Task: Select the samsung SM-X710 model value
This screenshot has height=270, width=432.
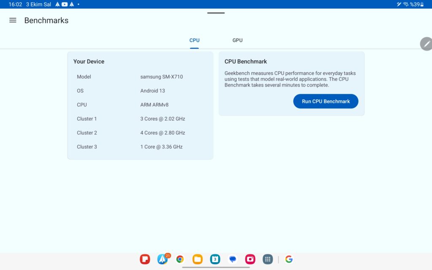Action: pyautogui.click(x=162, y=77)
